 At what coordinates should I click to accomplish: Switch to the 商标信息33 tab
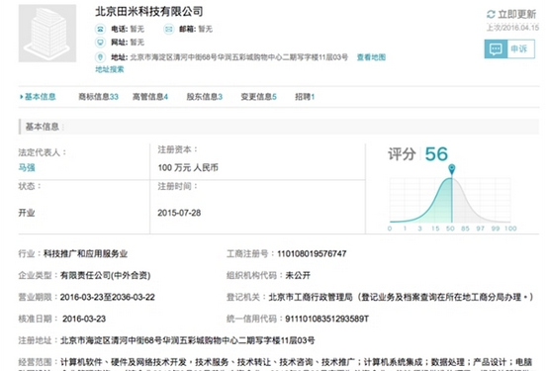click(x=98, y=97)
